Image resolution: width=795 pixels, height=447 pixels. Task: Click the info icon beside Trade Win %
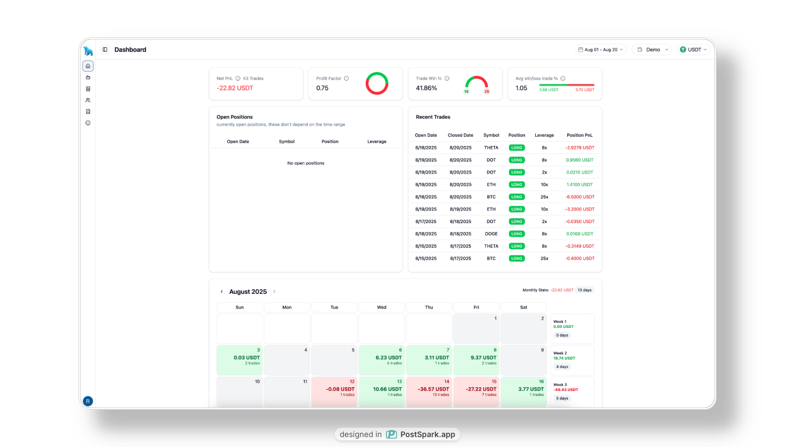pos(447,79)
